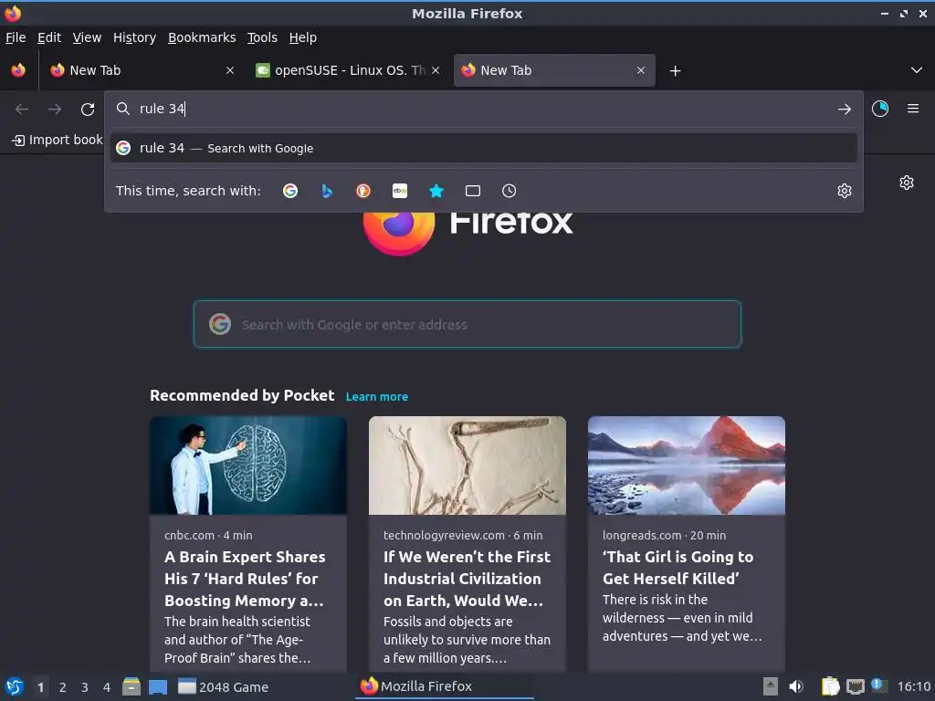Open the clipboard manager tray icon
Image resolution: width=935 pixels, height=701 pixels.
coord(830,686)
